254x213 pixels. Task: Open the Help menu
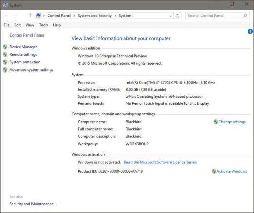pyautogui.click(x=57, y=25)
